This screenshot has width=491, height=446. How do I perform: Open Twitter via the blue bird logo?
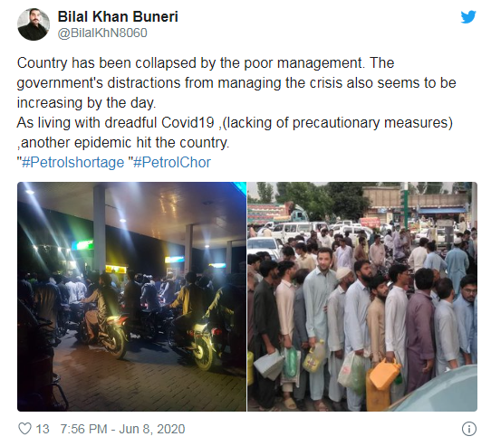coord(468,17)
